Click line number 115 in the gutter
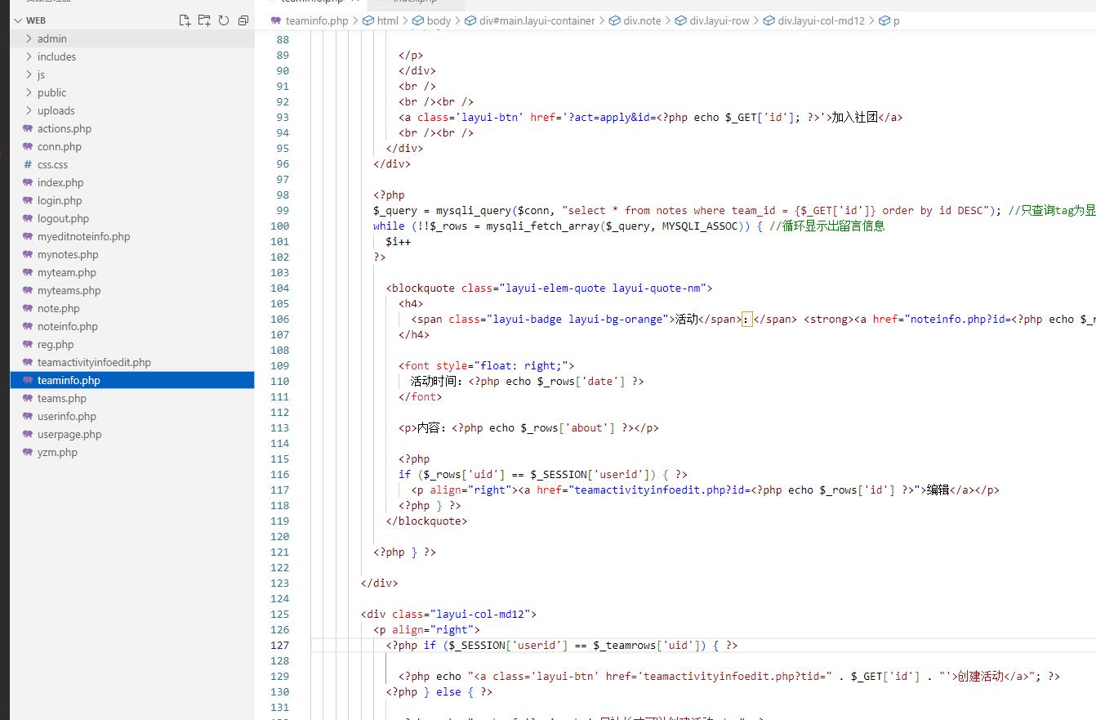1096x720 pixels. coord(279,458)
